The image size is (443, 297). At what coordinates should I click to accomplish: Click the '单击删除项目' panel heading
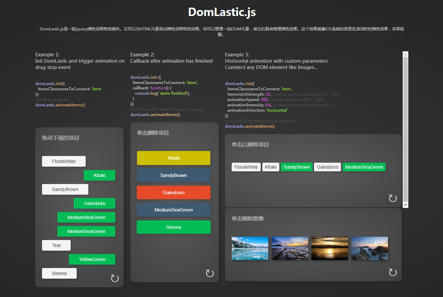point(153,133)
